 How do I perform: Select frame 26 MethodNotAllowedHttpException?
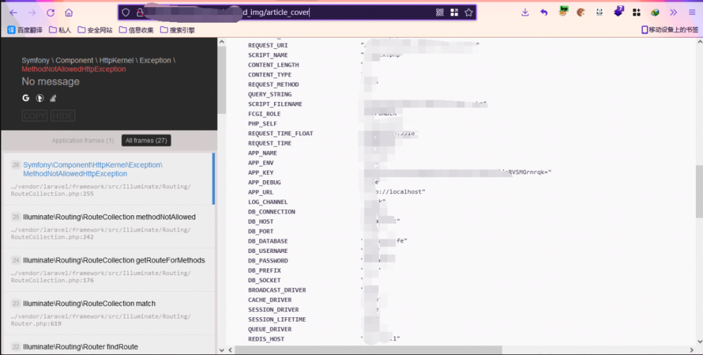pos(109,179)
